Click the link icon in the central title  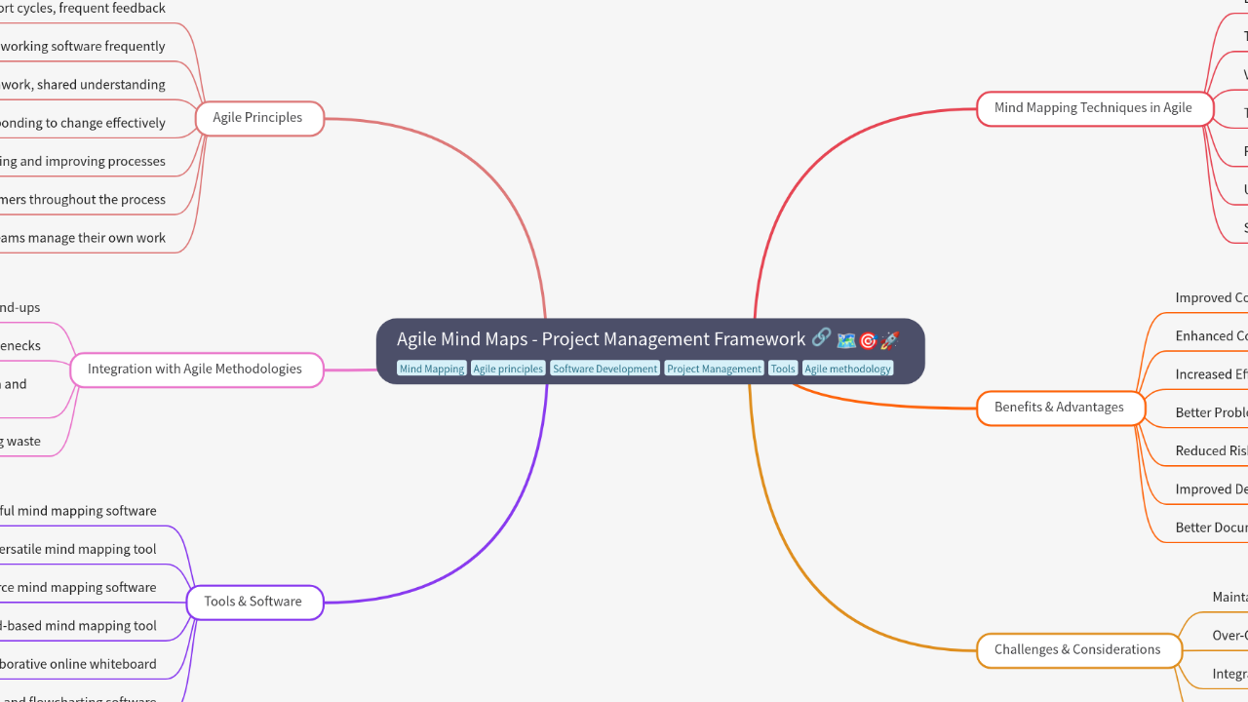(x=821, y=337)
